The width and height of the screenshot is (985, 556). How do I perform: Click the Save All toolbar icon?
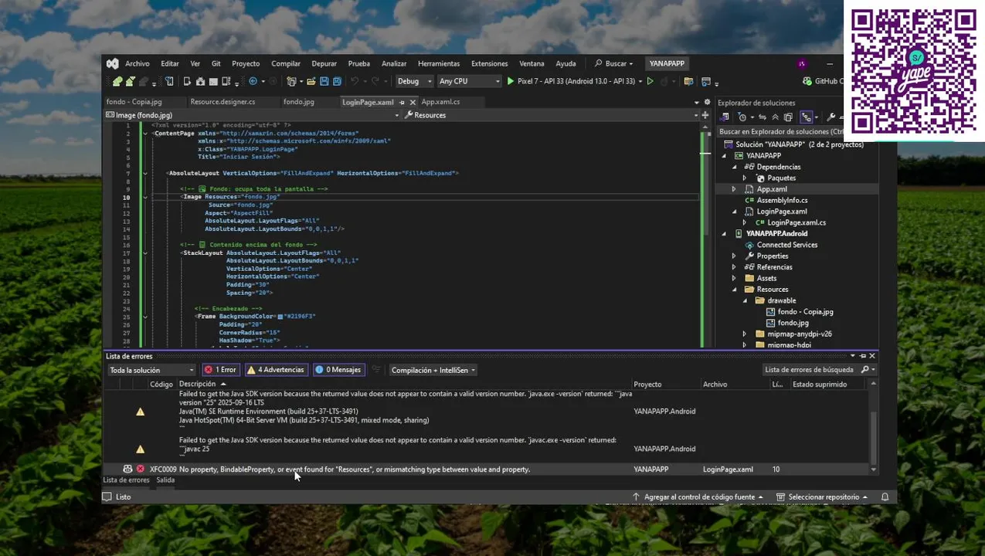point(338,81)
